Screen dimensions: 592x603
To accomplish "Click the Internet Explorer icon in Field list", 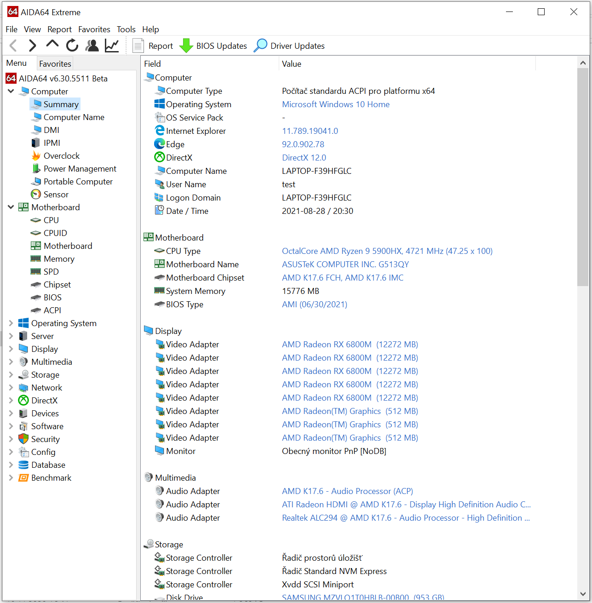I will tap(160, 131).
